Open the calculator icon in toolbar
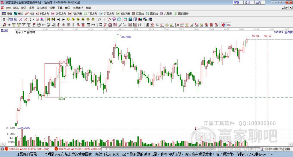The height and width of the screenshot is (157, 293). [x=130, y=19]
